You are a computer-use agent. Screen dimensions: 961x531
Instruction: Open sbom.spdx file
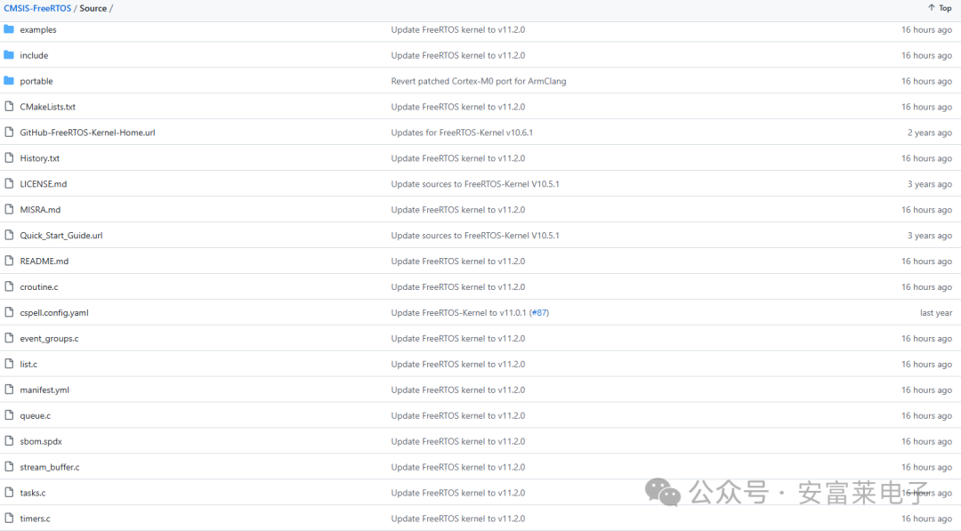41,441
